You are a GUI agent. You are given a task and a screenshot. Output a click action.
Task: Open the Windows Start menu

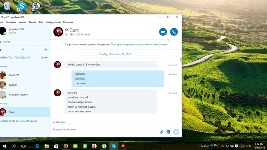(x=5, y=146)
